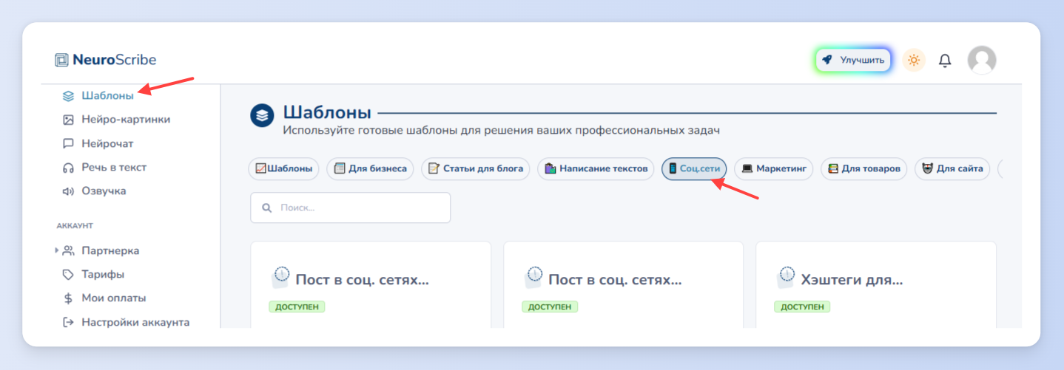Click the Партнерка people icon
This screenshot has height=370, width=1064.
pyautogui.click(x=68, y=250)
